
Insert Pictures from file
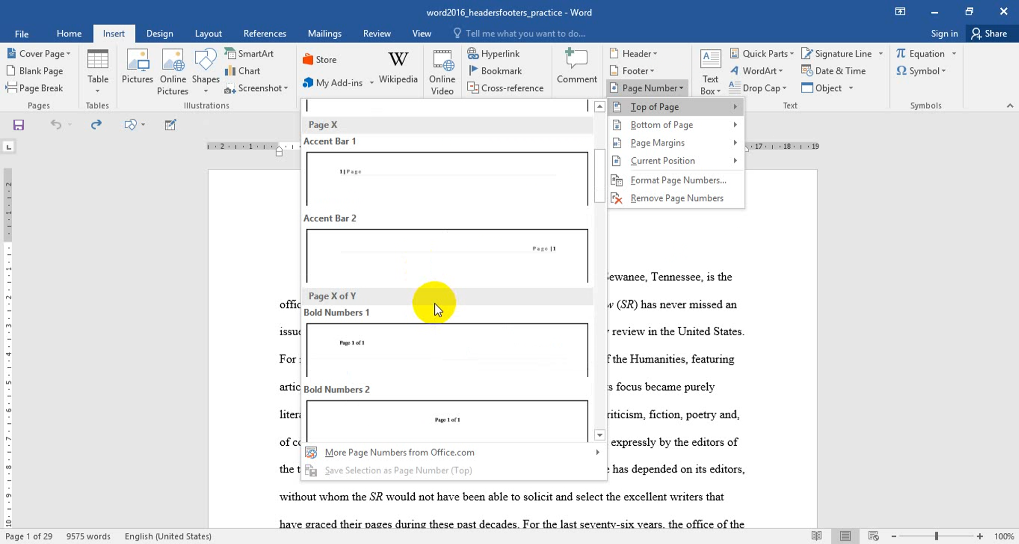(x=137, y=66)
